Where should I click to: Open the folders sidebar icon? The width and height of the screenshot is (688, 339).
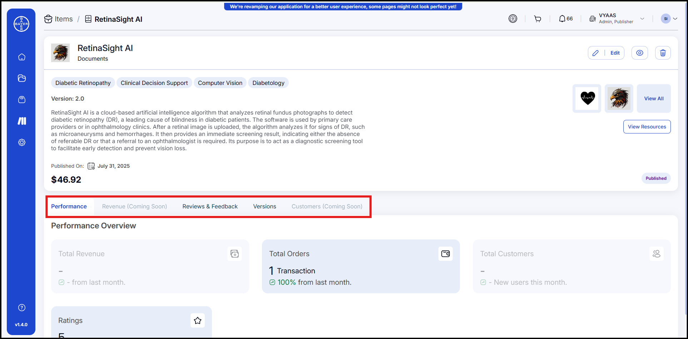tap(22, 78)
